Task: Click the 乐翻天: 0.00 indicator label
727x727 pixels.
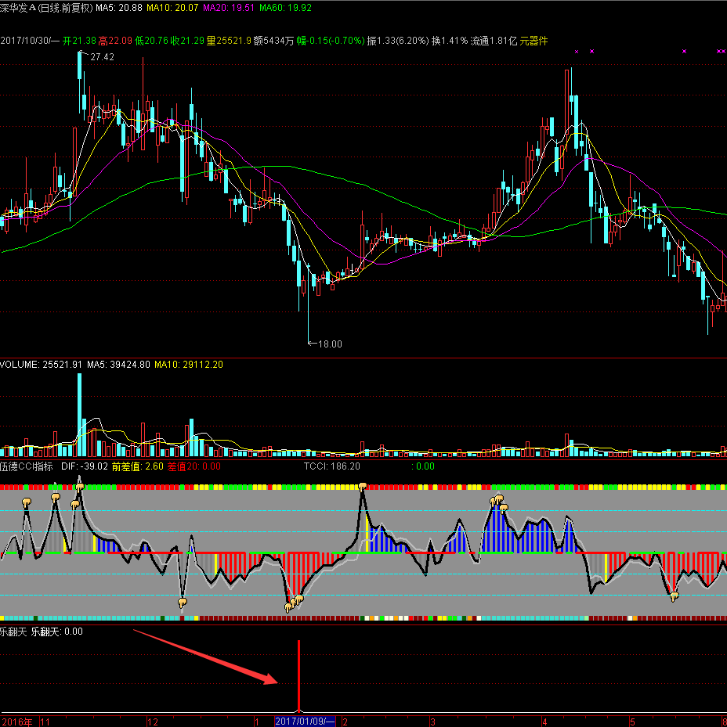Action: click(57, 632)
